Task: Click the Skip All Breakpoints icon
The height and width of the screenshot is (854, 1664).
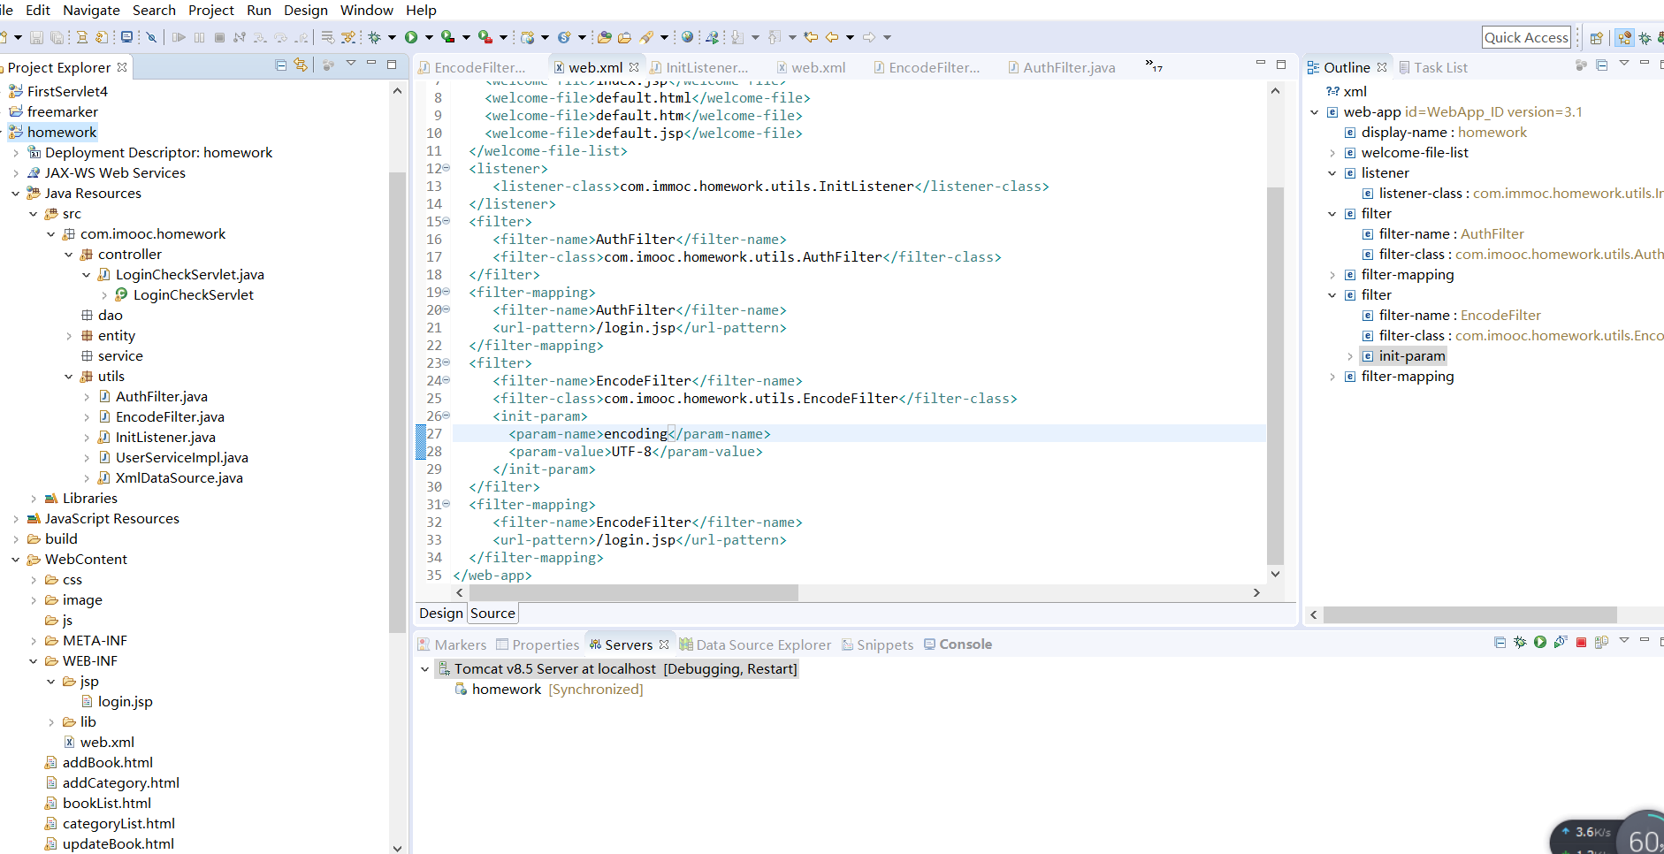Action: tap(151, 37)
